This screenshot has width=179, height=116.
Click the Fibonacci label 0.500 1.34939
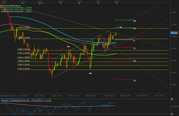[x=23, y=61]
